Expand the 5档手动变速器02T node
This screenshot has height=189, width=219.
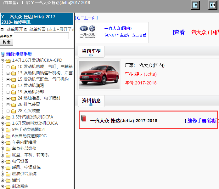point(2,130)
